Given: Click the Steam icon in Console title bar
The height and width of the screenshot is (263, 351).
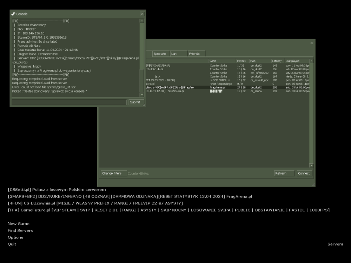Looking at the screenshot, I should coord(13,14).
